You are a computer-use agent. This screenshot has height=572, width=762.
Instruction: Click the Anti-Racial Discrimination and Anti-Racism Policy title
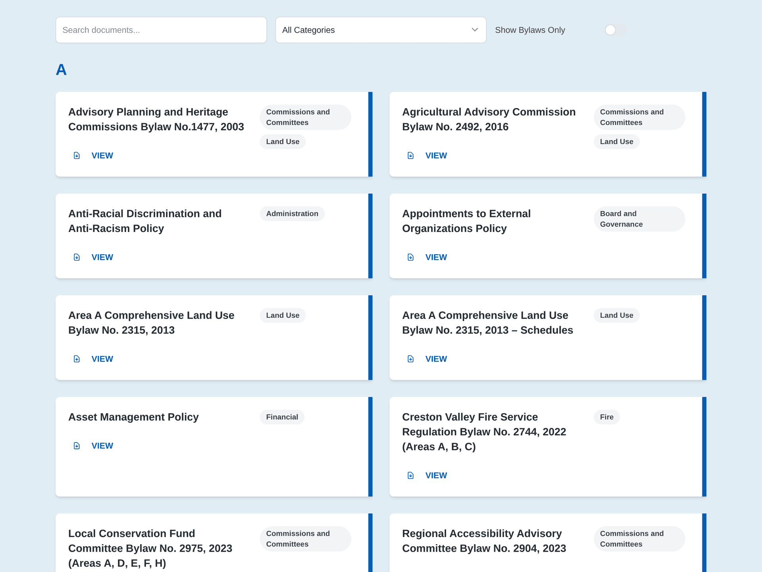pos(145,221)
